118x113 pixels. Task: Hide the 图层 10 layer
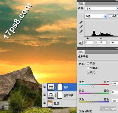(45, 103)
